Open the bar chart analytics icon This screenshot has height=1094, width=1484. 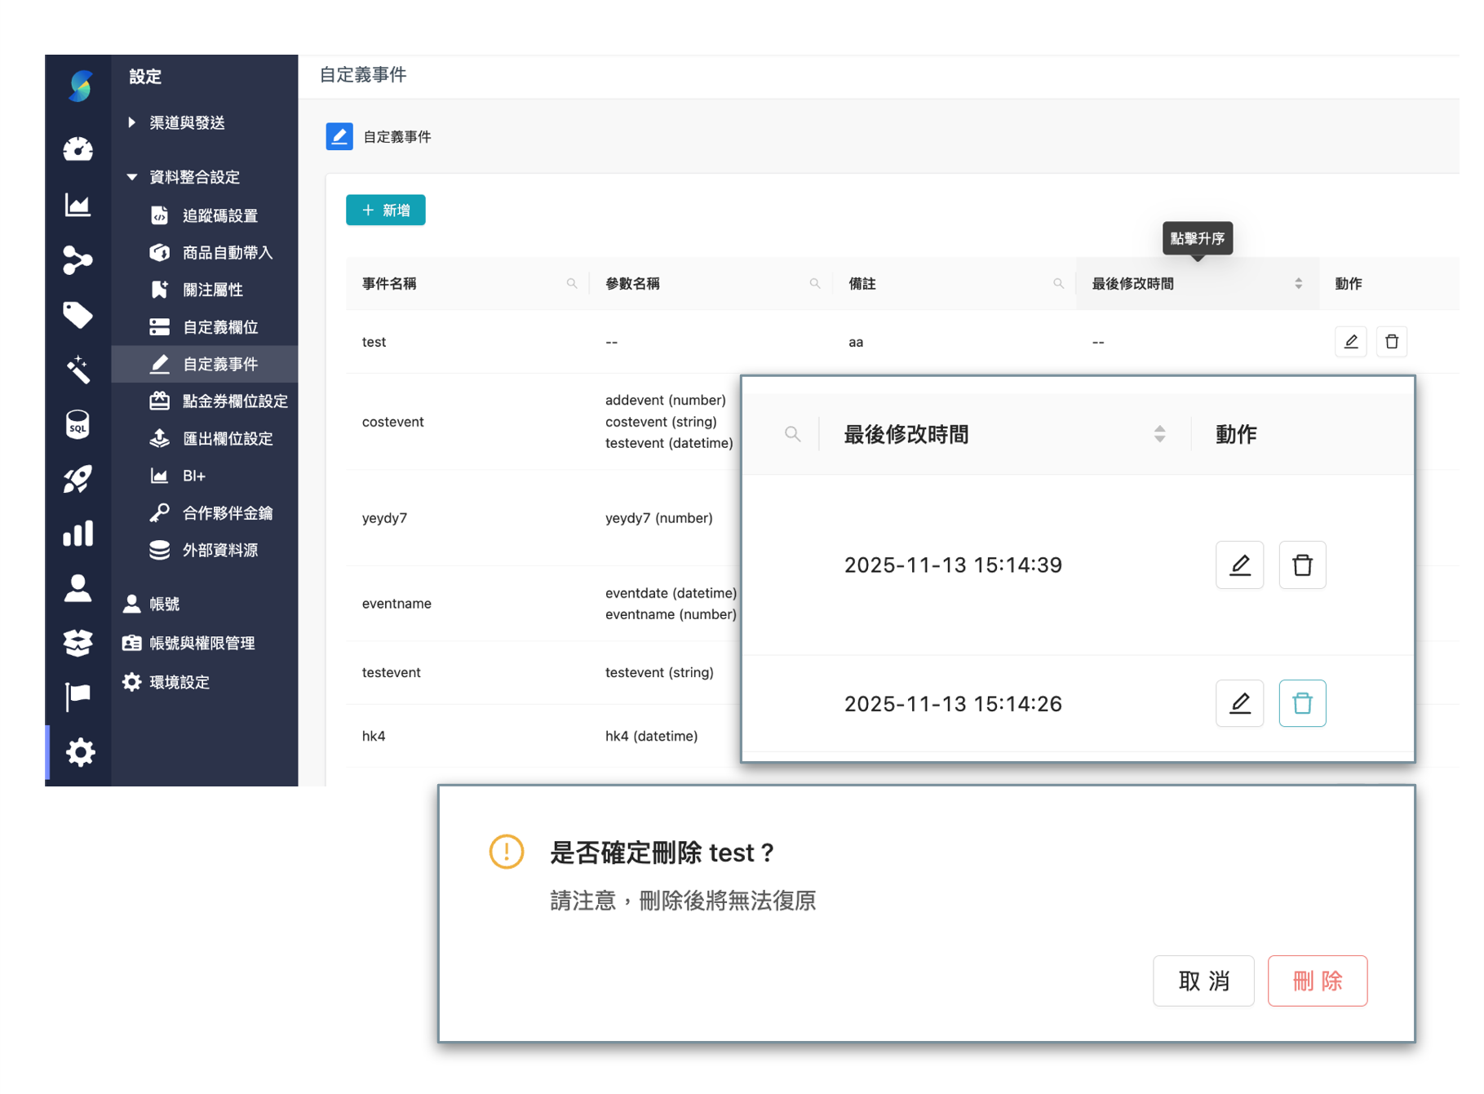tap(78, 534)
